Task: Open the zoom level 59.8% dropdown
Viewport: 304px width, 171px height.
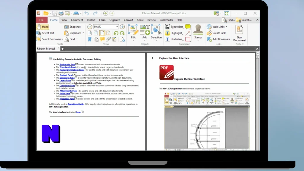Action: 117,27
